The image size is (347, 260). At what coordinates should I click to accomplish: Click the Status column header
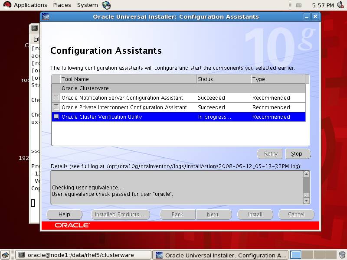coord(224,79)
